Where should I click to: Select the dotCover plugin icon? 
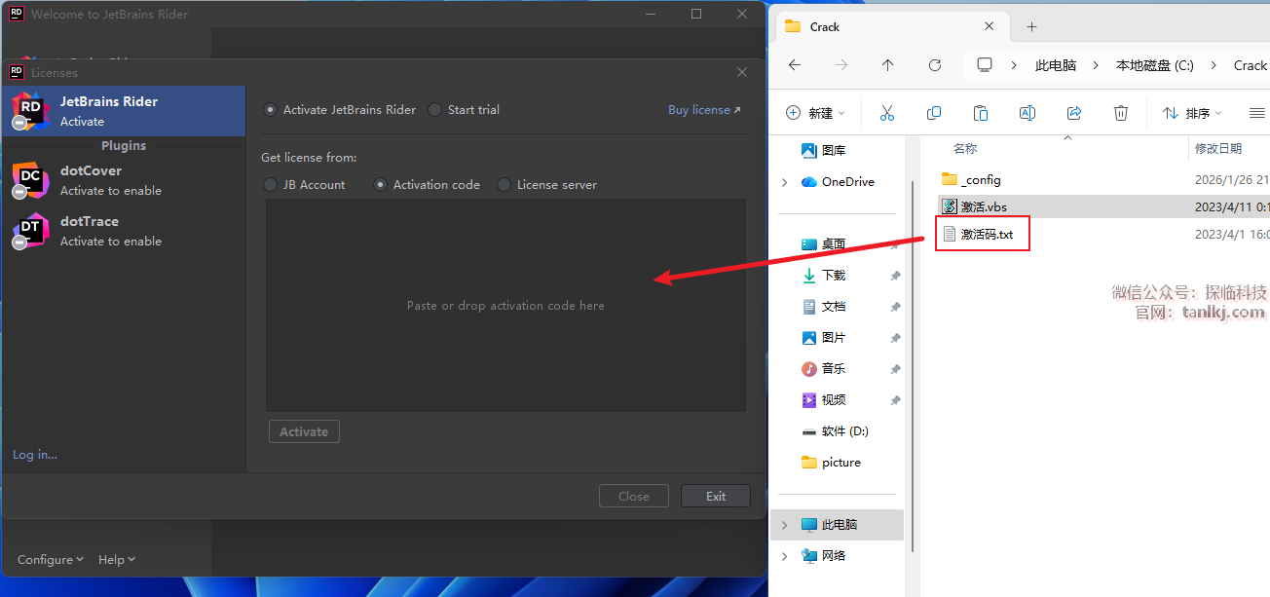pos(30,180)
